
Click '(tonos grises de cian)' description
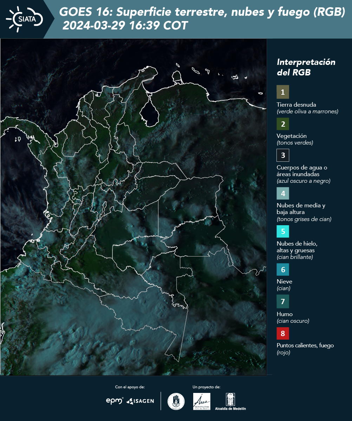click(304, 219)
